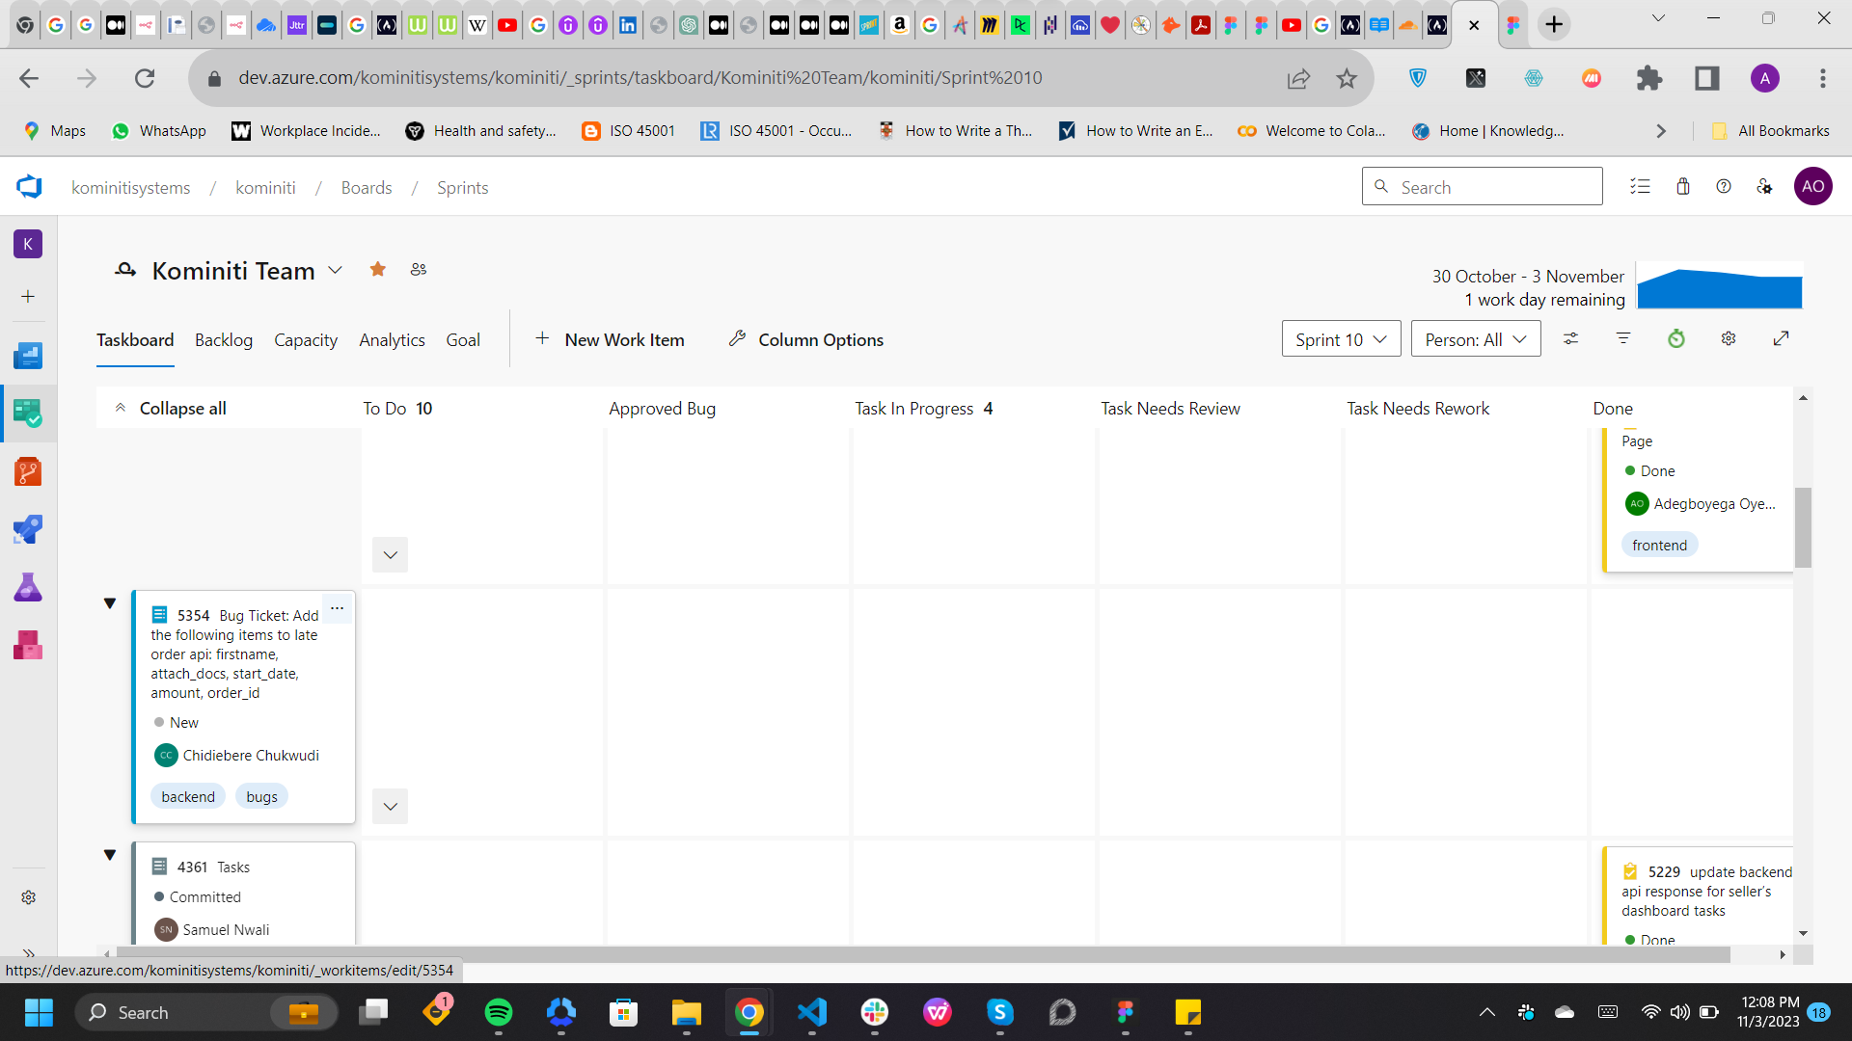Toggle favorite star for Kominiti Team
Viewport: 1852px width, 1041px height.
[378, 270]
